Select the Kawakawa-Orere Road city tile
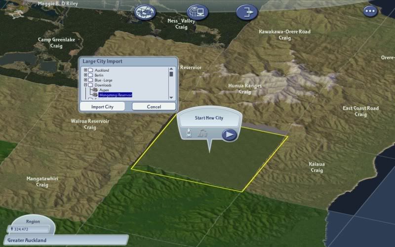Image resolution: width=395 pixels, height=247 pixels. pos(285,35)
